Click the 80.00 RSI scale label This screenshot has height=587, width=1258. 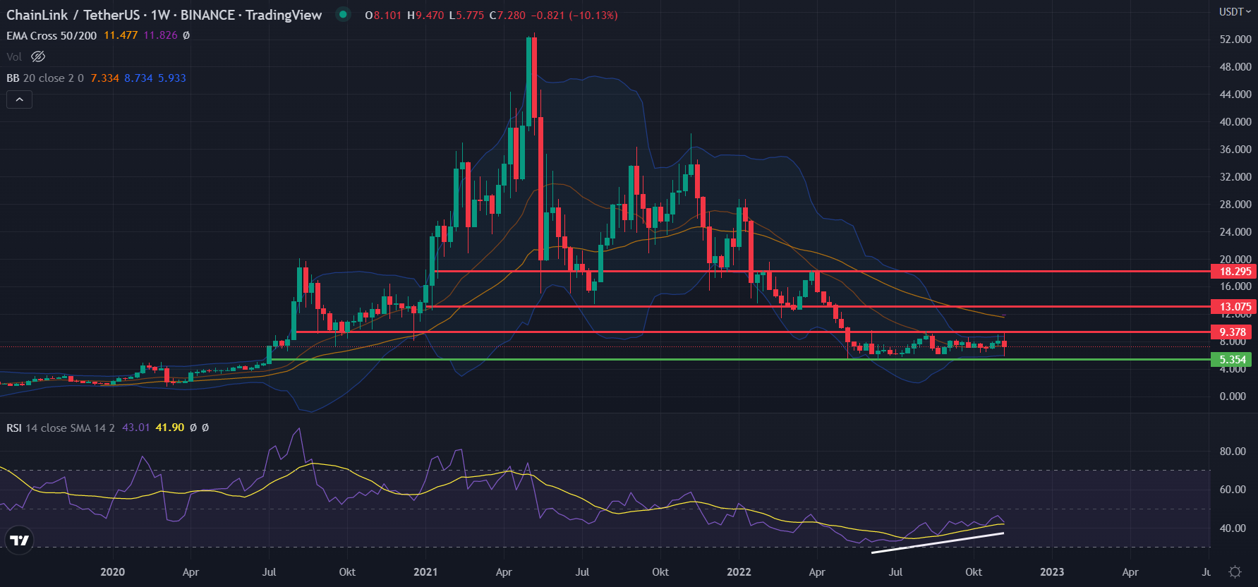[1233, 452]
